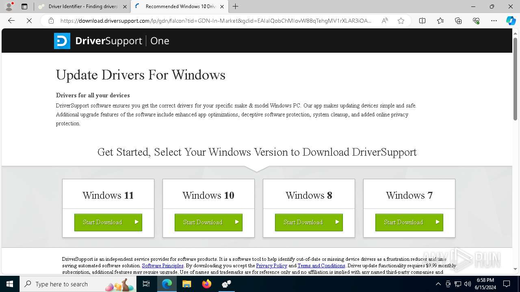Open Task View
The height and width of the screenshot is (292, 520).
click(147, 284)
